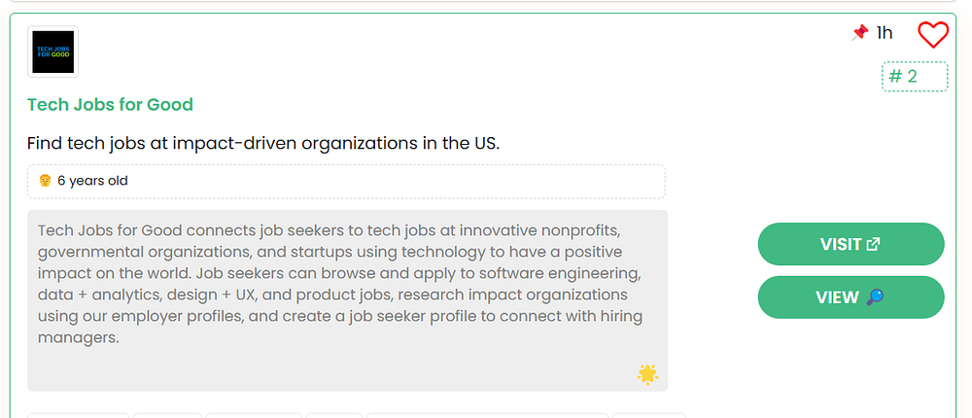Screen dimensions: 972x418
Task: Select the '# 2' rank badge
Action: pyautogui.click(x=915, y=76)
